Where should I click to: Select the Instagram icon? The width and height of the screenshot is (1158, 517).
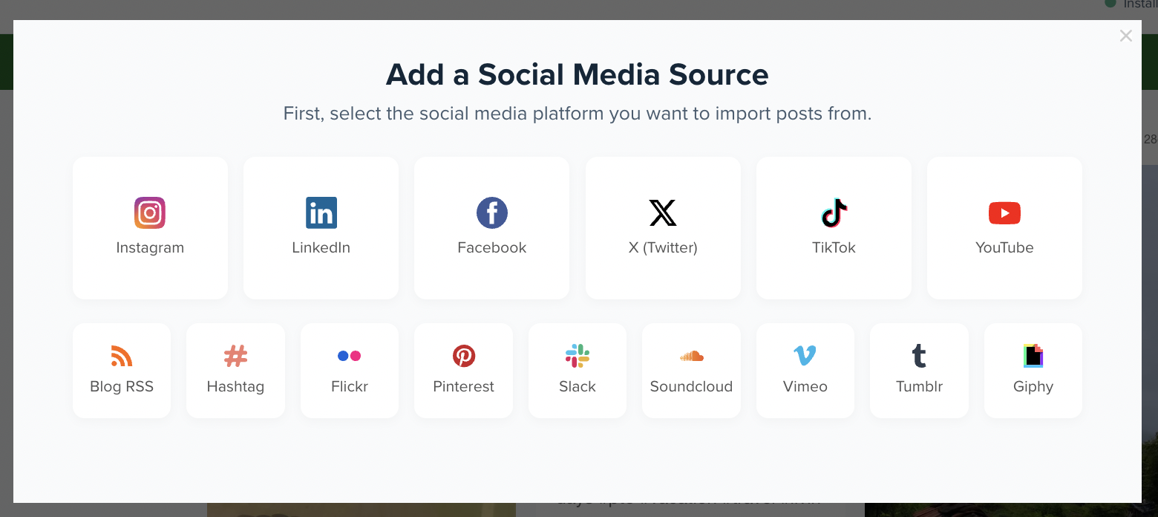[x=150, y=213]
